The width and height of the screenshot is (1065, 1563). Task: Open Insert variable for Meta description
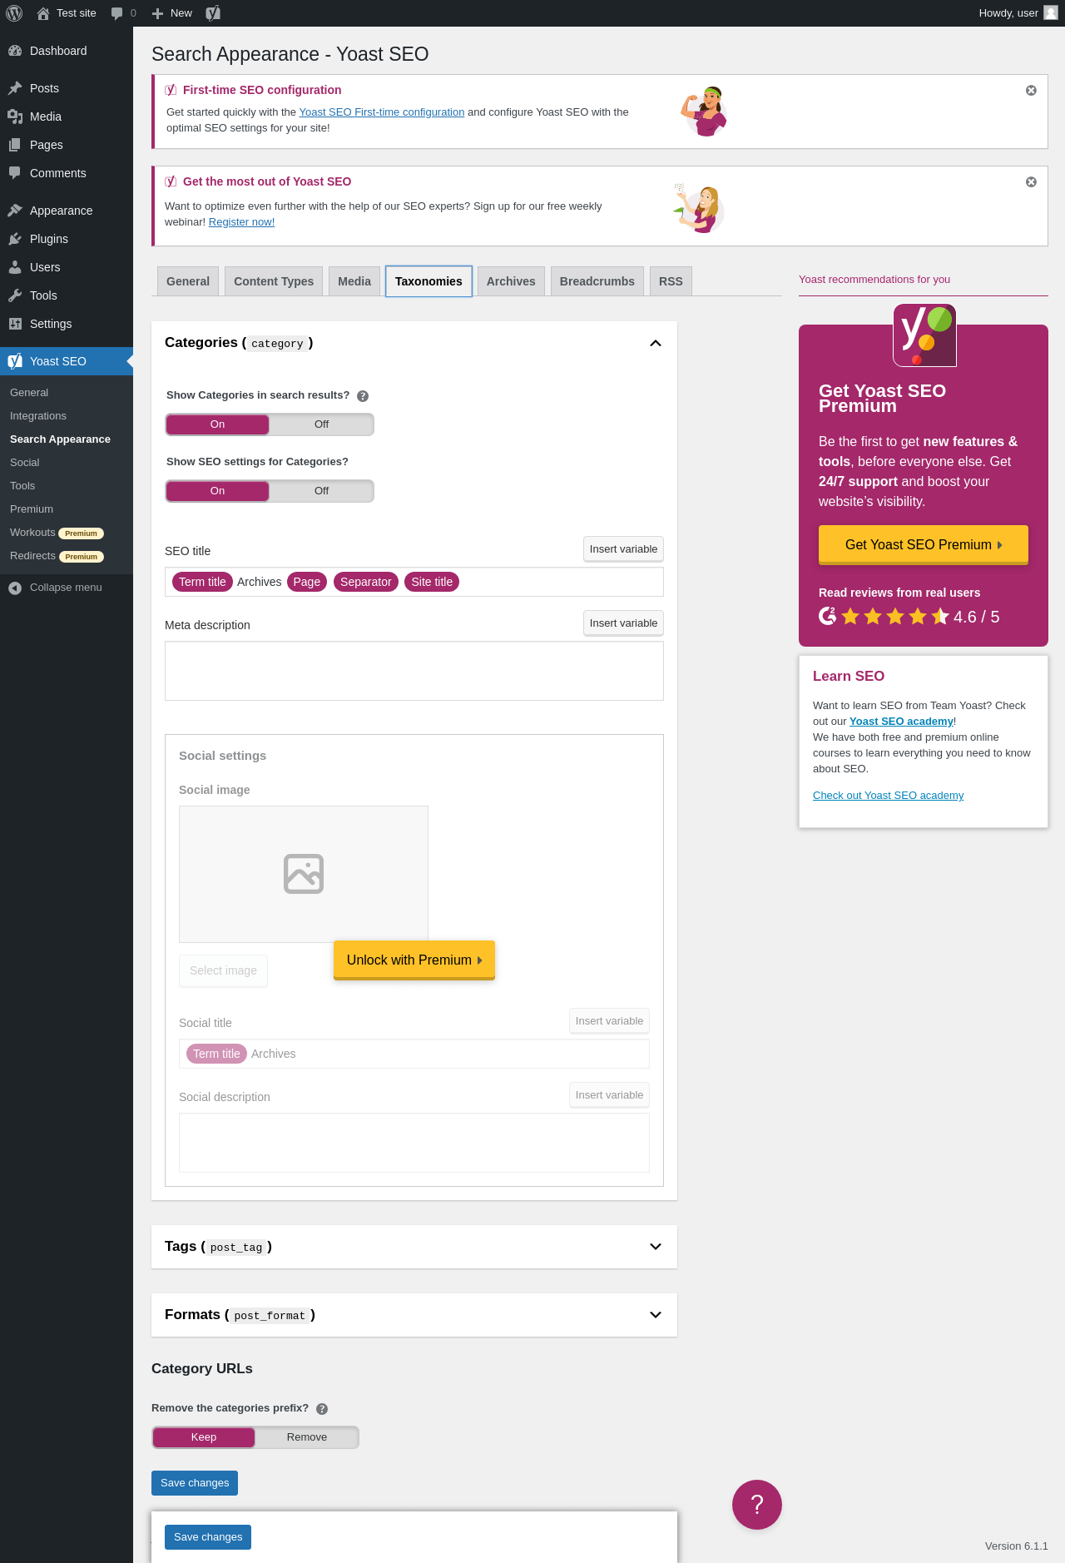(623, 623)
